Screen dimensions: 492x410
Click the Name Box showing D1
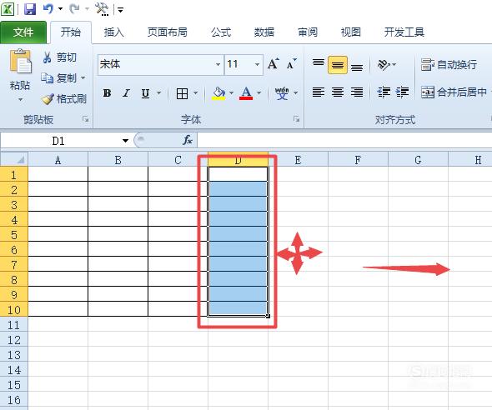click(x=58, y=141)
